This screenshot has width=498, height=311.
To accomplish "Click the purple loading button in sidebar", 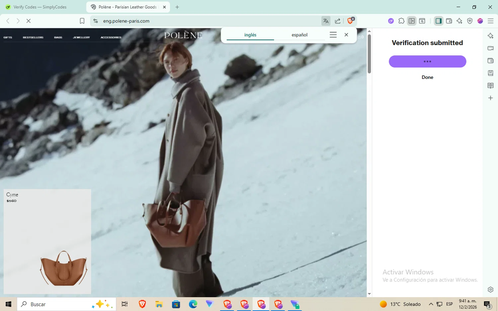I will [x=427, y=61].
